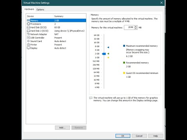Select the Network Adapter label

pyautogui.click(x=39, y=34)
